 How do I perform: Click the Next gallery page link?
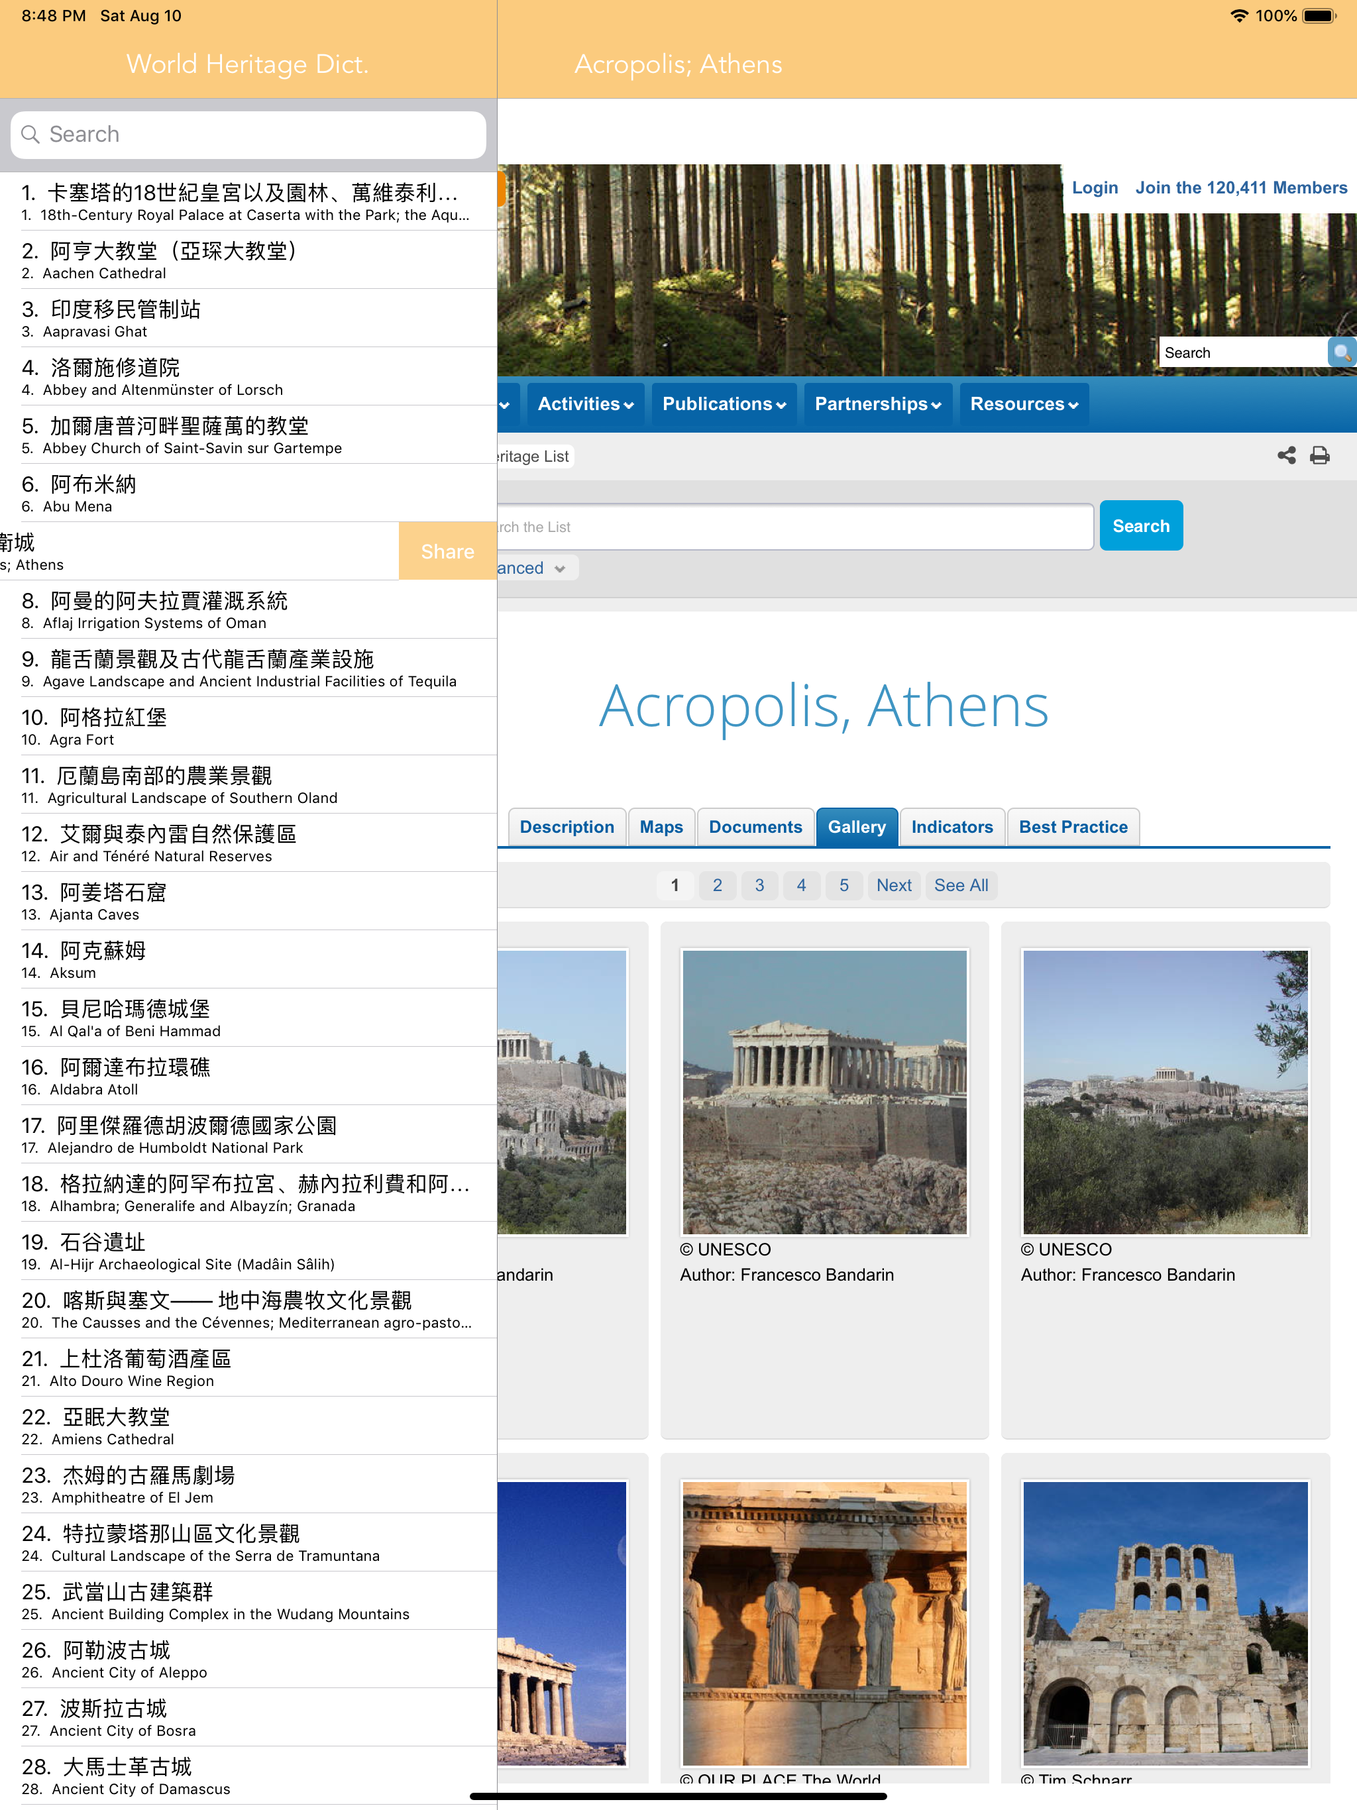point(894,885)
